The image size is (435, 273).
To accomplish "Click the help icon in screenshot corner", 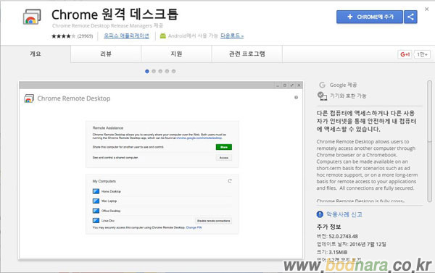I will 296,97.
